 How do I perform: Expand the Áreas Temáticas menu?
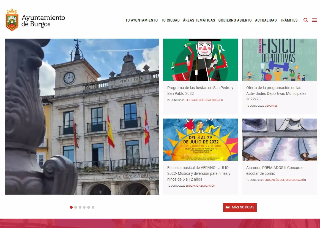(x=199, y=20)
